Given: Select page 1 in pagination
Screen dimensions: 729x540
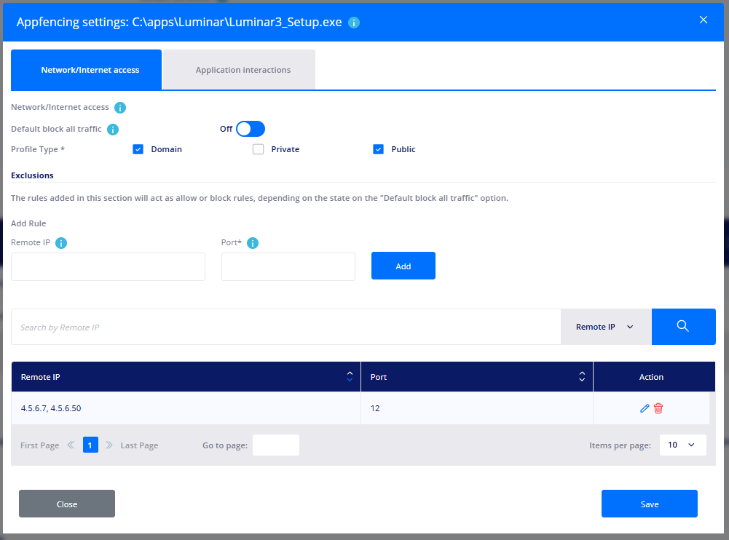Looking at the screenshot, I should coord(90,445).
